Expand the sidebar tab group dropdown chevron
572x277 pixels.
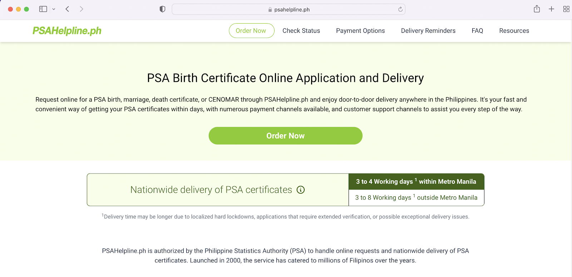pos(54,9)
